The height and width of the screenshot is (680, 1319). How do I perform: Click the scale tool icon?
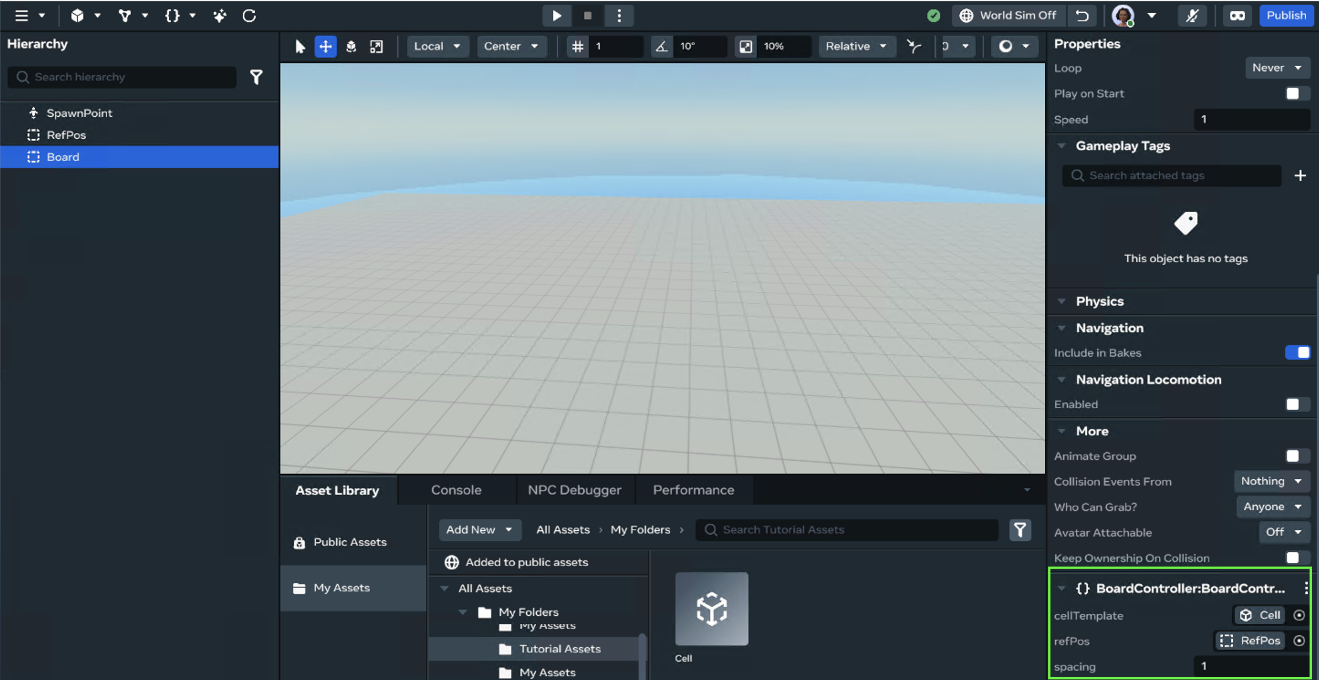[377, 46]
